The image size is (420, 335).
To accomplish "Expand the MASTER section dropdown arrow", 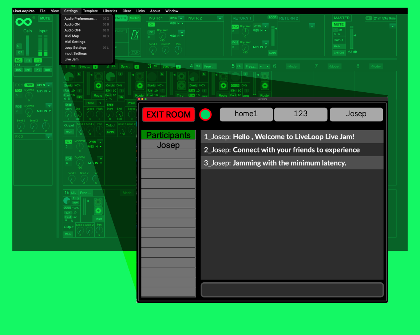I will click(392, 26).
